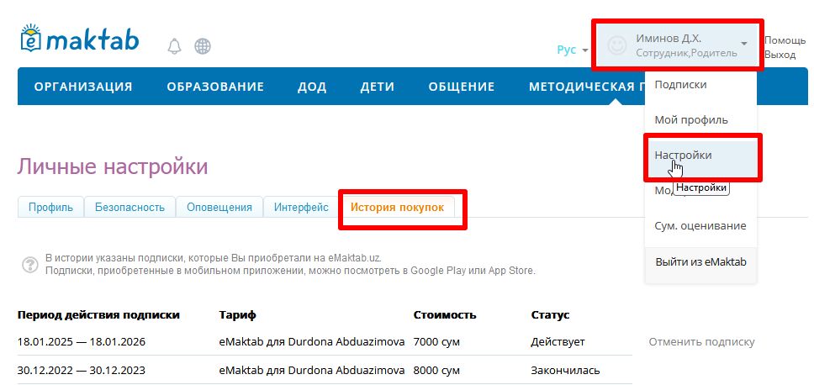Click the Сотрудник,Родитель role text
Image resolution: width=814 pixels, height=385 pixels.
686,53
